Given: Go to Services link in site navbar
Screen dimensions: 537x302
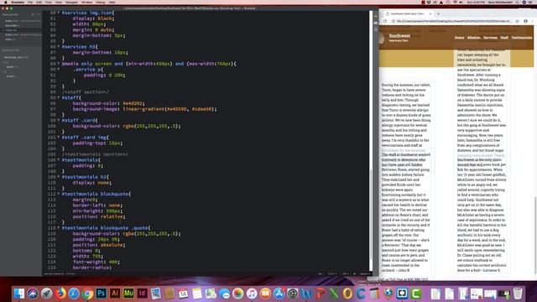Looking at the screenshot, I should pos(490,38).
